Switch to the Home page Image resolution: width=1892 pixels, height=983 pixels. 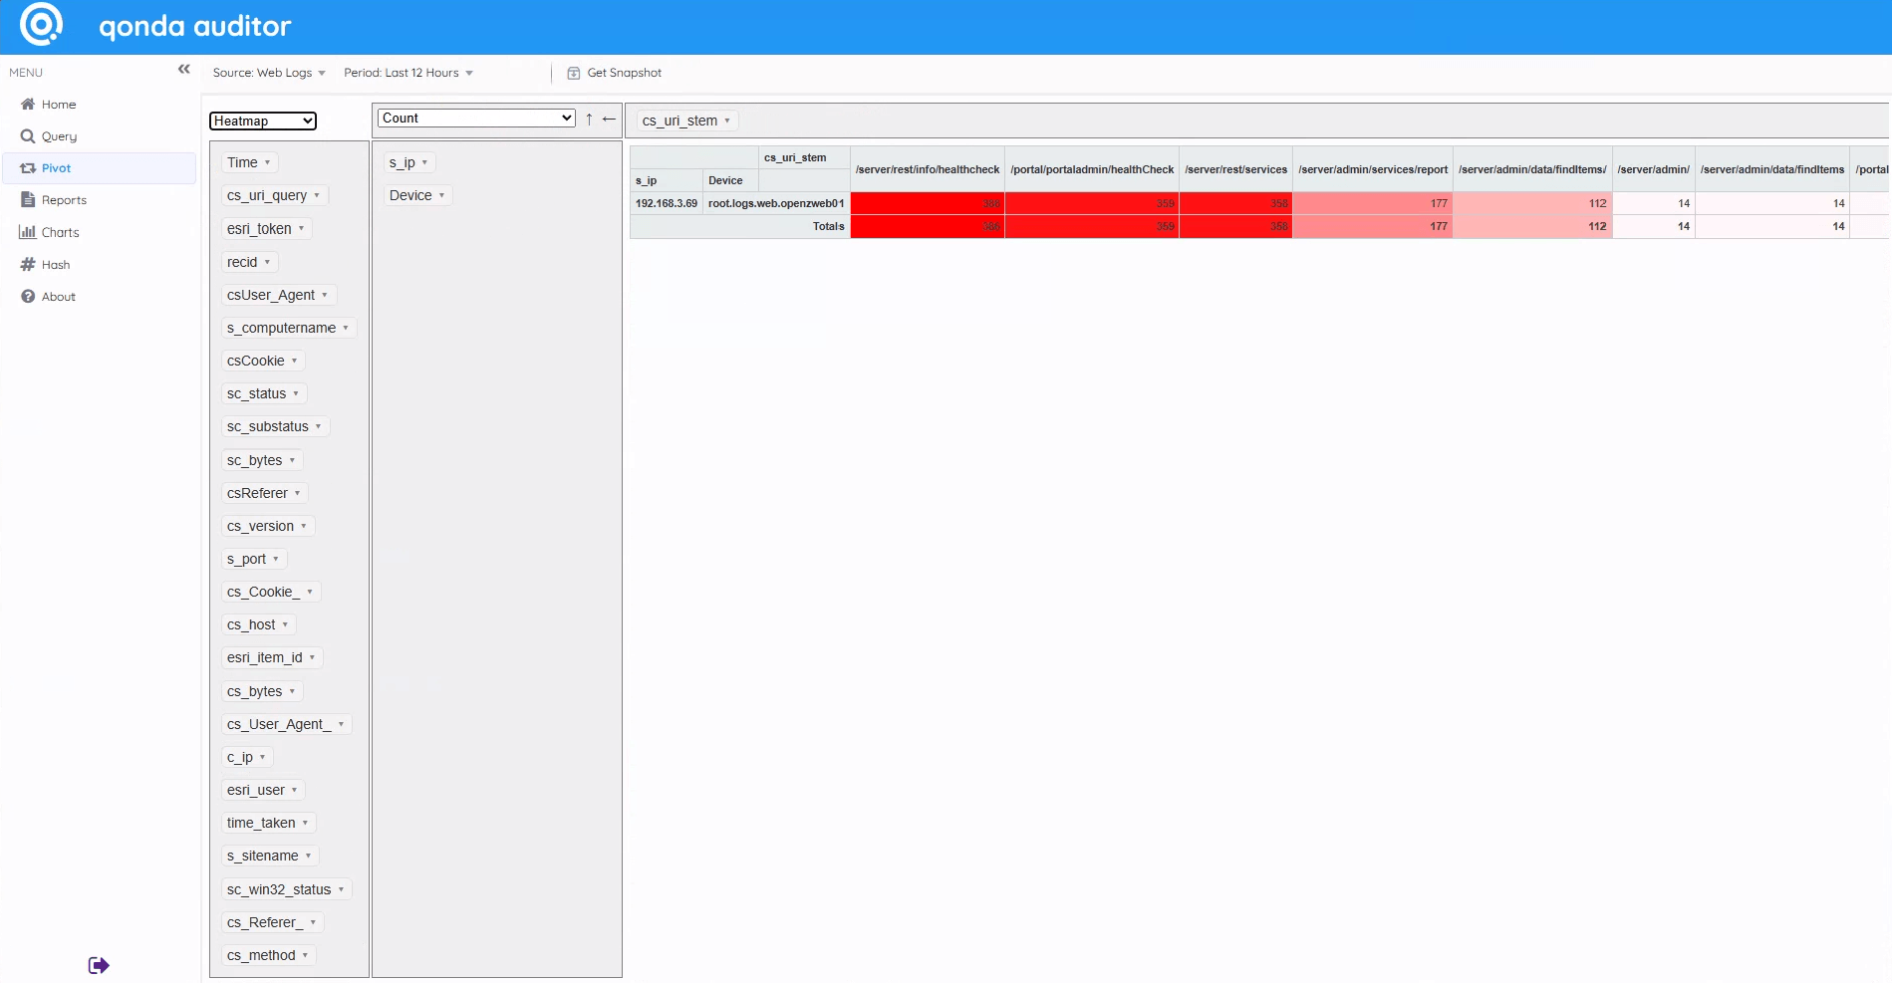[x=28, y=104]
